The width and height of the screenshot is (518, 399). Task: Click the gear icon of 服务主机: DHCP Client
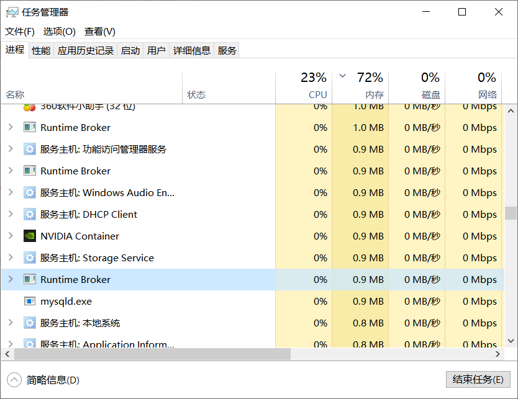point(29,214)
